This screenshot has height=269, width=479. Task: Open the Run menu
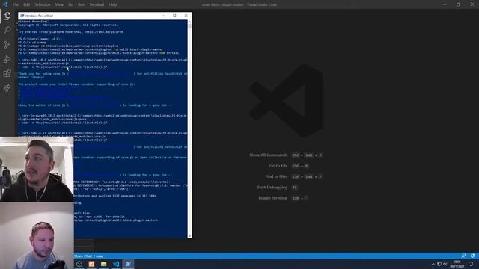click(x=82, y=4)
